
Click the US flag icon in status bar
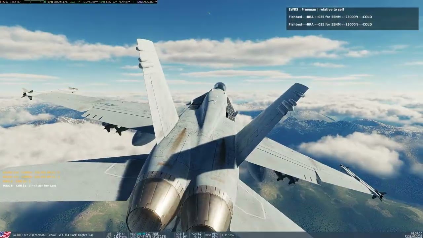tap(5, 235)
